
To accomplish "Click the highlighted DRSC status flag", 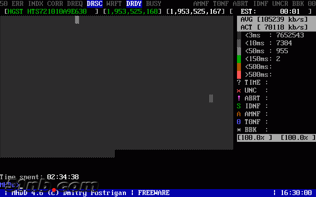I will click(95, 3).
